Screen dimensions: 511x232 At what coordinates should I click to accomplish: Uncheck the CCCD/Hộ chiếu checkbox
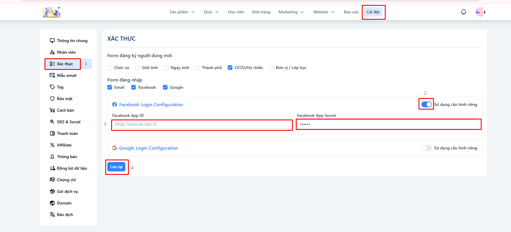[230, 68]
